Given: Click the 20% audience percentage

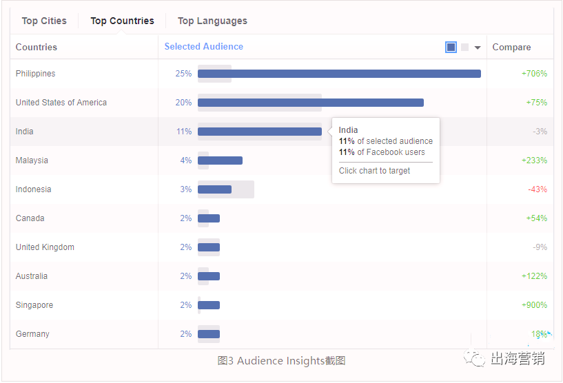Looking at the screenshot, I should pyautogui.click(x=183, y=103).
